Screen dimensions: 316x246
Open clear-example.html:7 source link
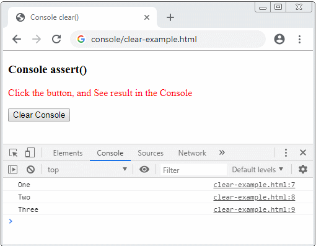click(x=254, y=185)
